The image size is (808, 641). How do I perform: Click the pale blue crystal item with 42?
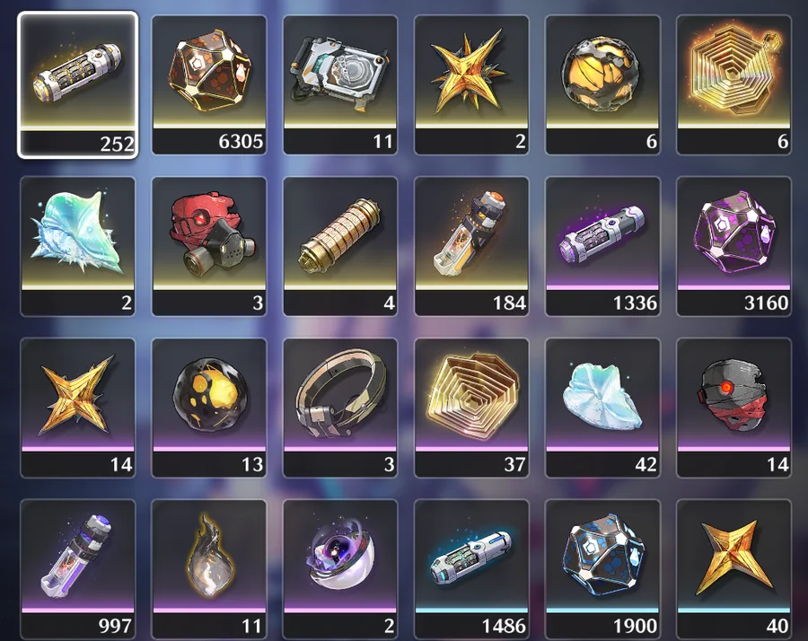pos(602,408)
